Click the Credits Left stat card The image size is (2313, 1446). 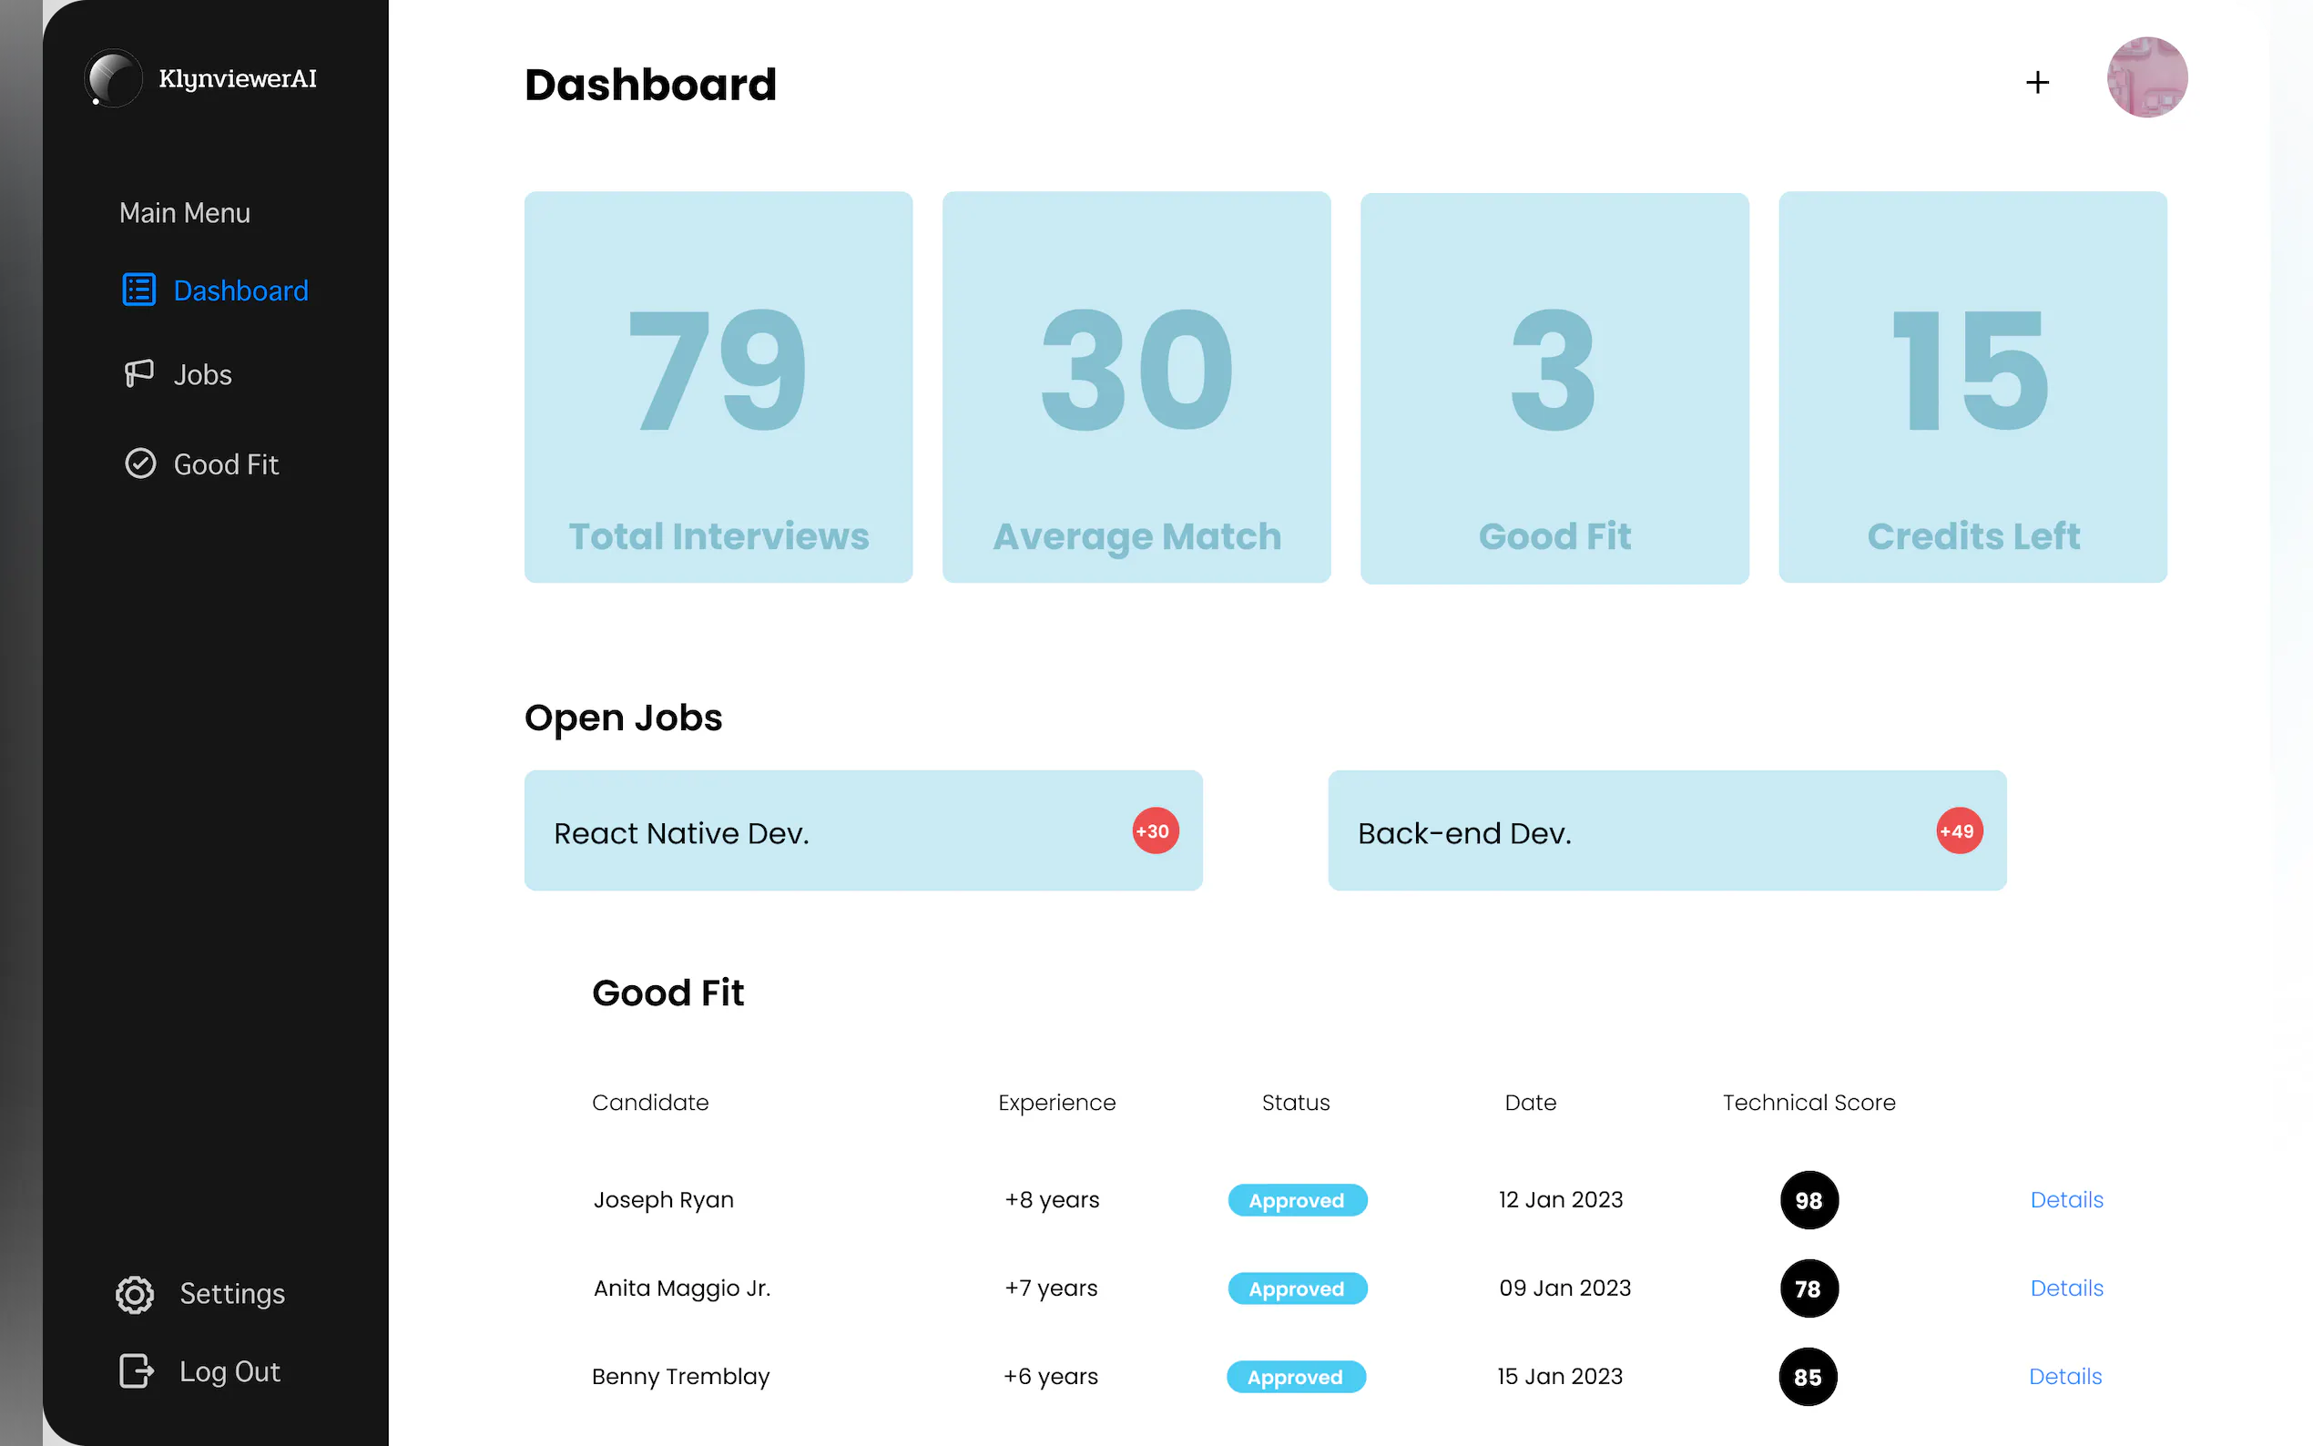click(1972, 387)
